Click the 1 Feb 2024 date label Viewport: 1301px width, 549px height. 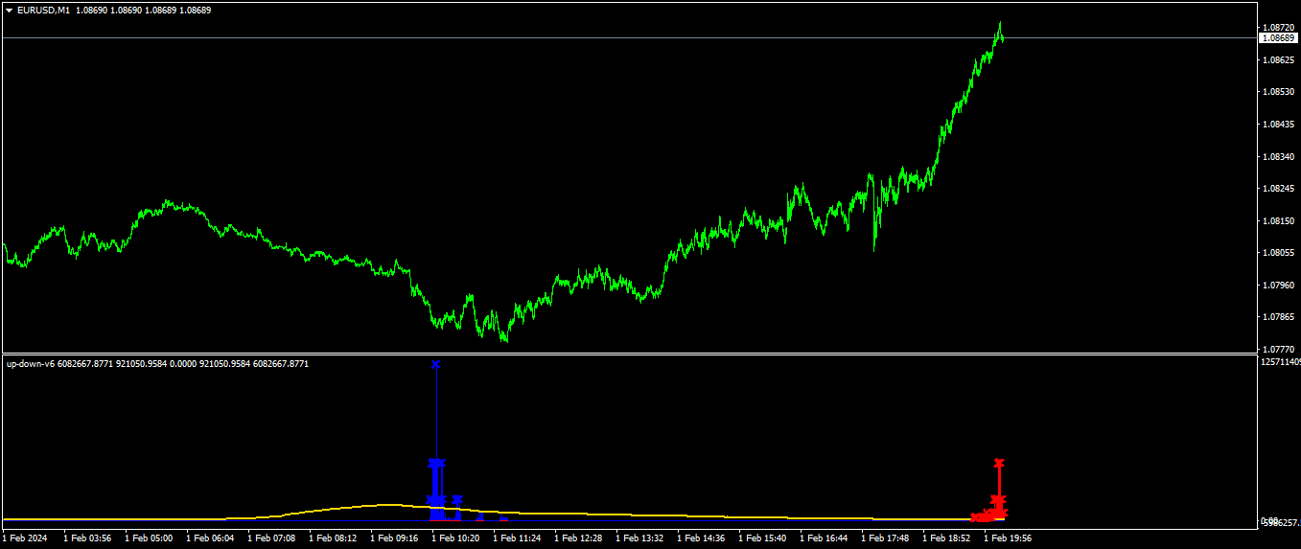tap(24, 538)
